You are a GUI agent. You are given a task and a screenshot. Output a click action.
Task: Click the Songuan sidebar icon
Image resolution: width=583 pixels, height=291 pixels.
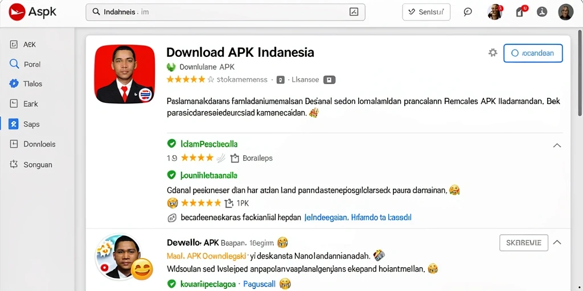14,164
